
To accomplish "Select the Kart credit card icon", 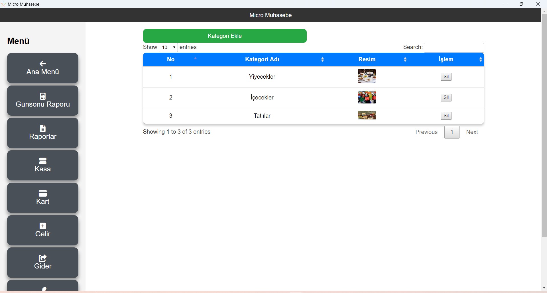I will click(43, 194).
